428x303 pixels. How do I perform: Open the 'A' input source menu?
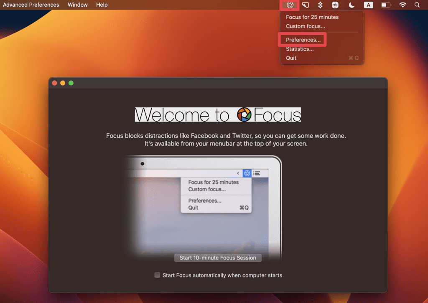pyautogui.click(x=369, y=5)
